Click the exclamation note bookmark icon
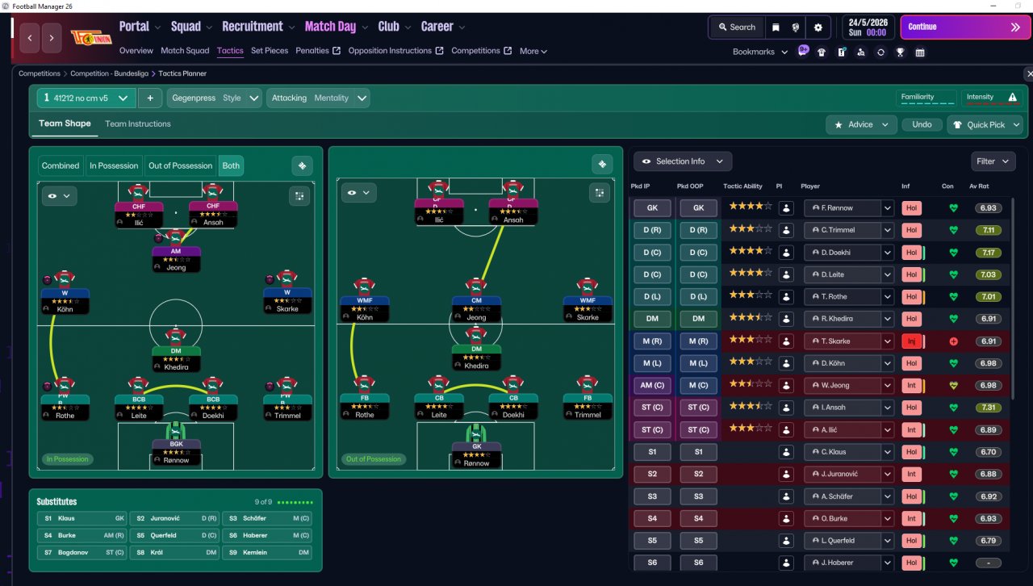 pos(842,52)
